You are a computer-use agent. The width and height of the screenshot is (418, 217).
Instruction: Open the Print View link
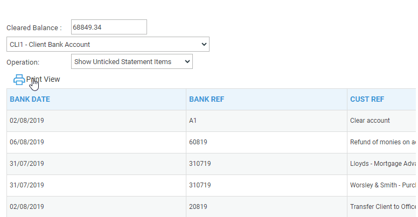pyautogui.click(x=44, y=79)
